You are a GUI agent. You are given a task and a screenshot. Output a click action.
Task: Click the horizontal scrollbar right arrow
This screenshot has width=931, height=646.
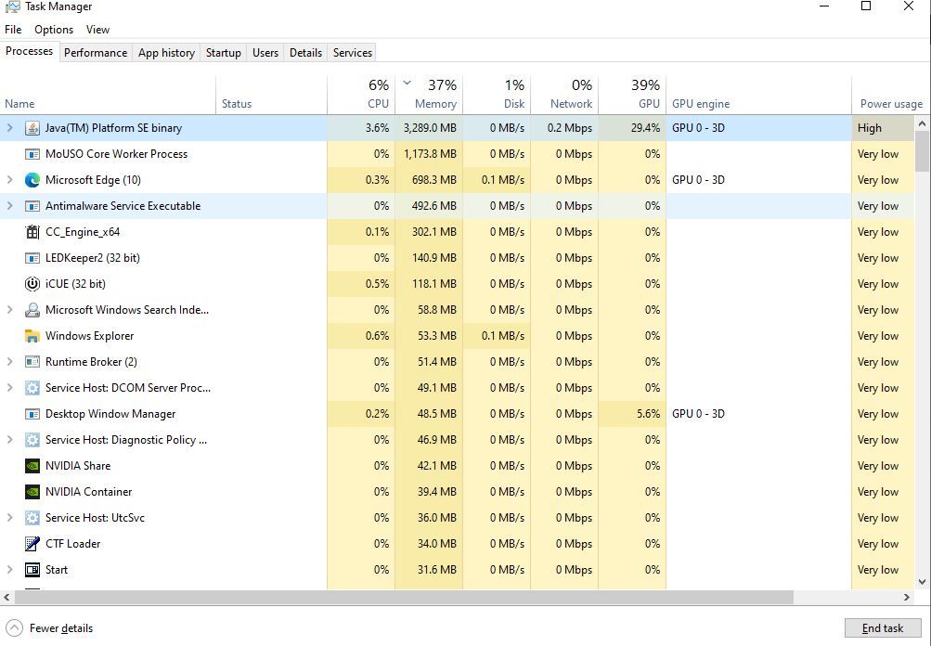tap(907, 598)
